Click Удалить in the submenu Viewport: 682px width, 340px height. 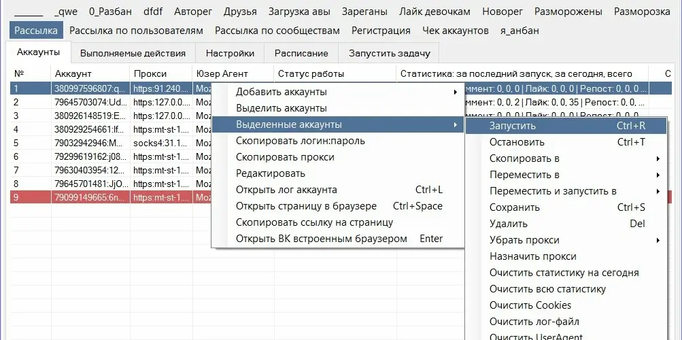(x=566, y=224)
